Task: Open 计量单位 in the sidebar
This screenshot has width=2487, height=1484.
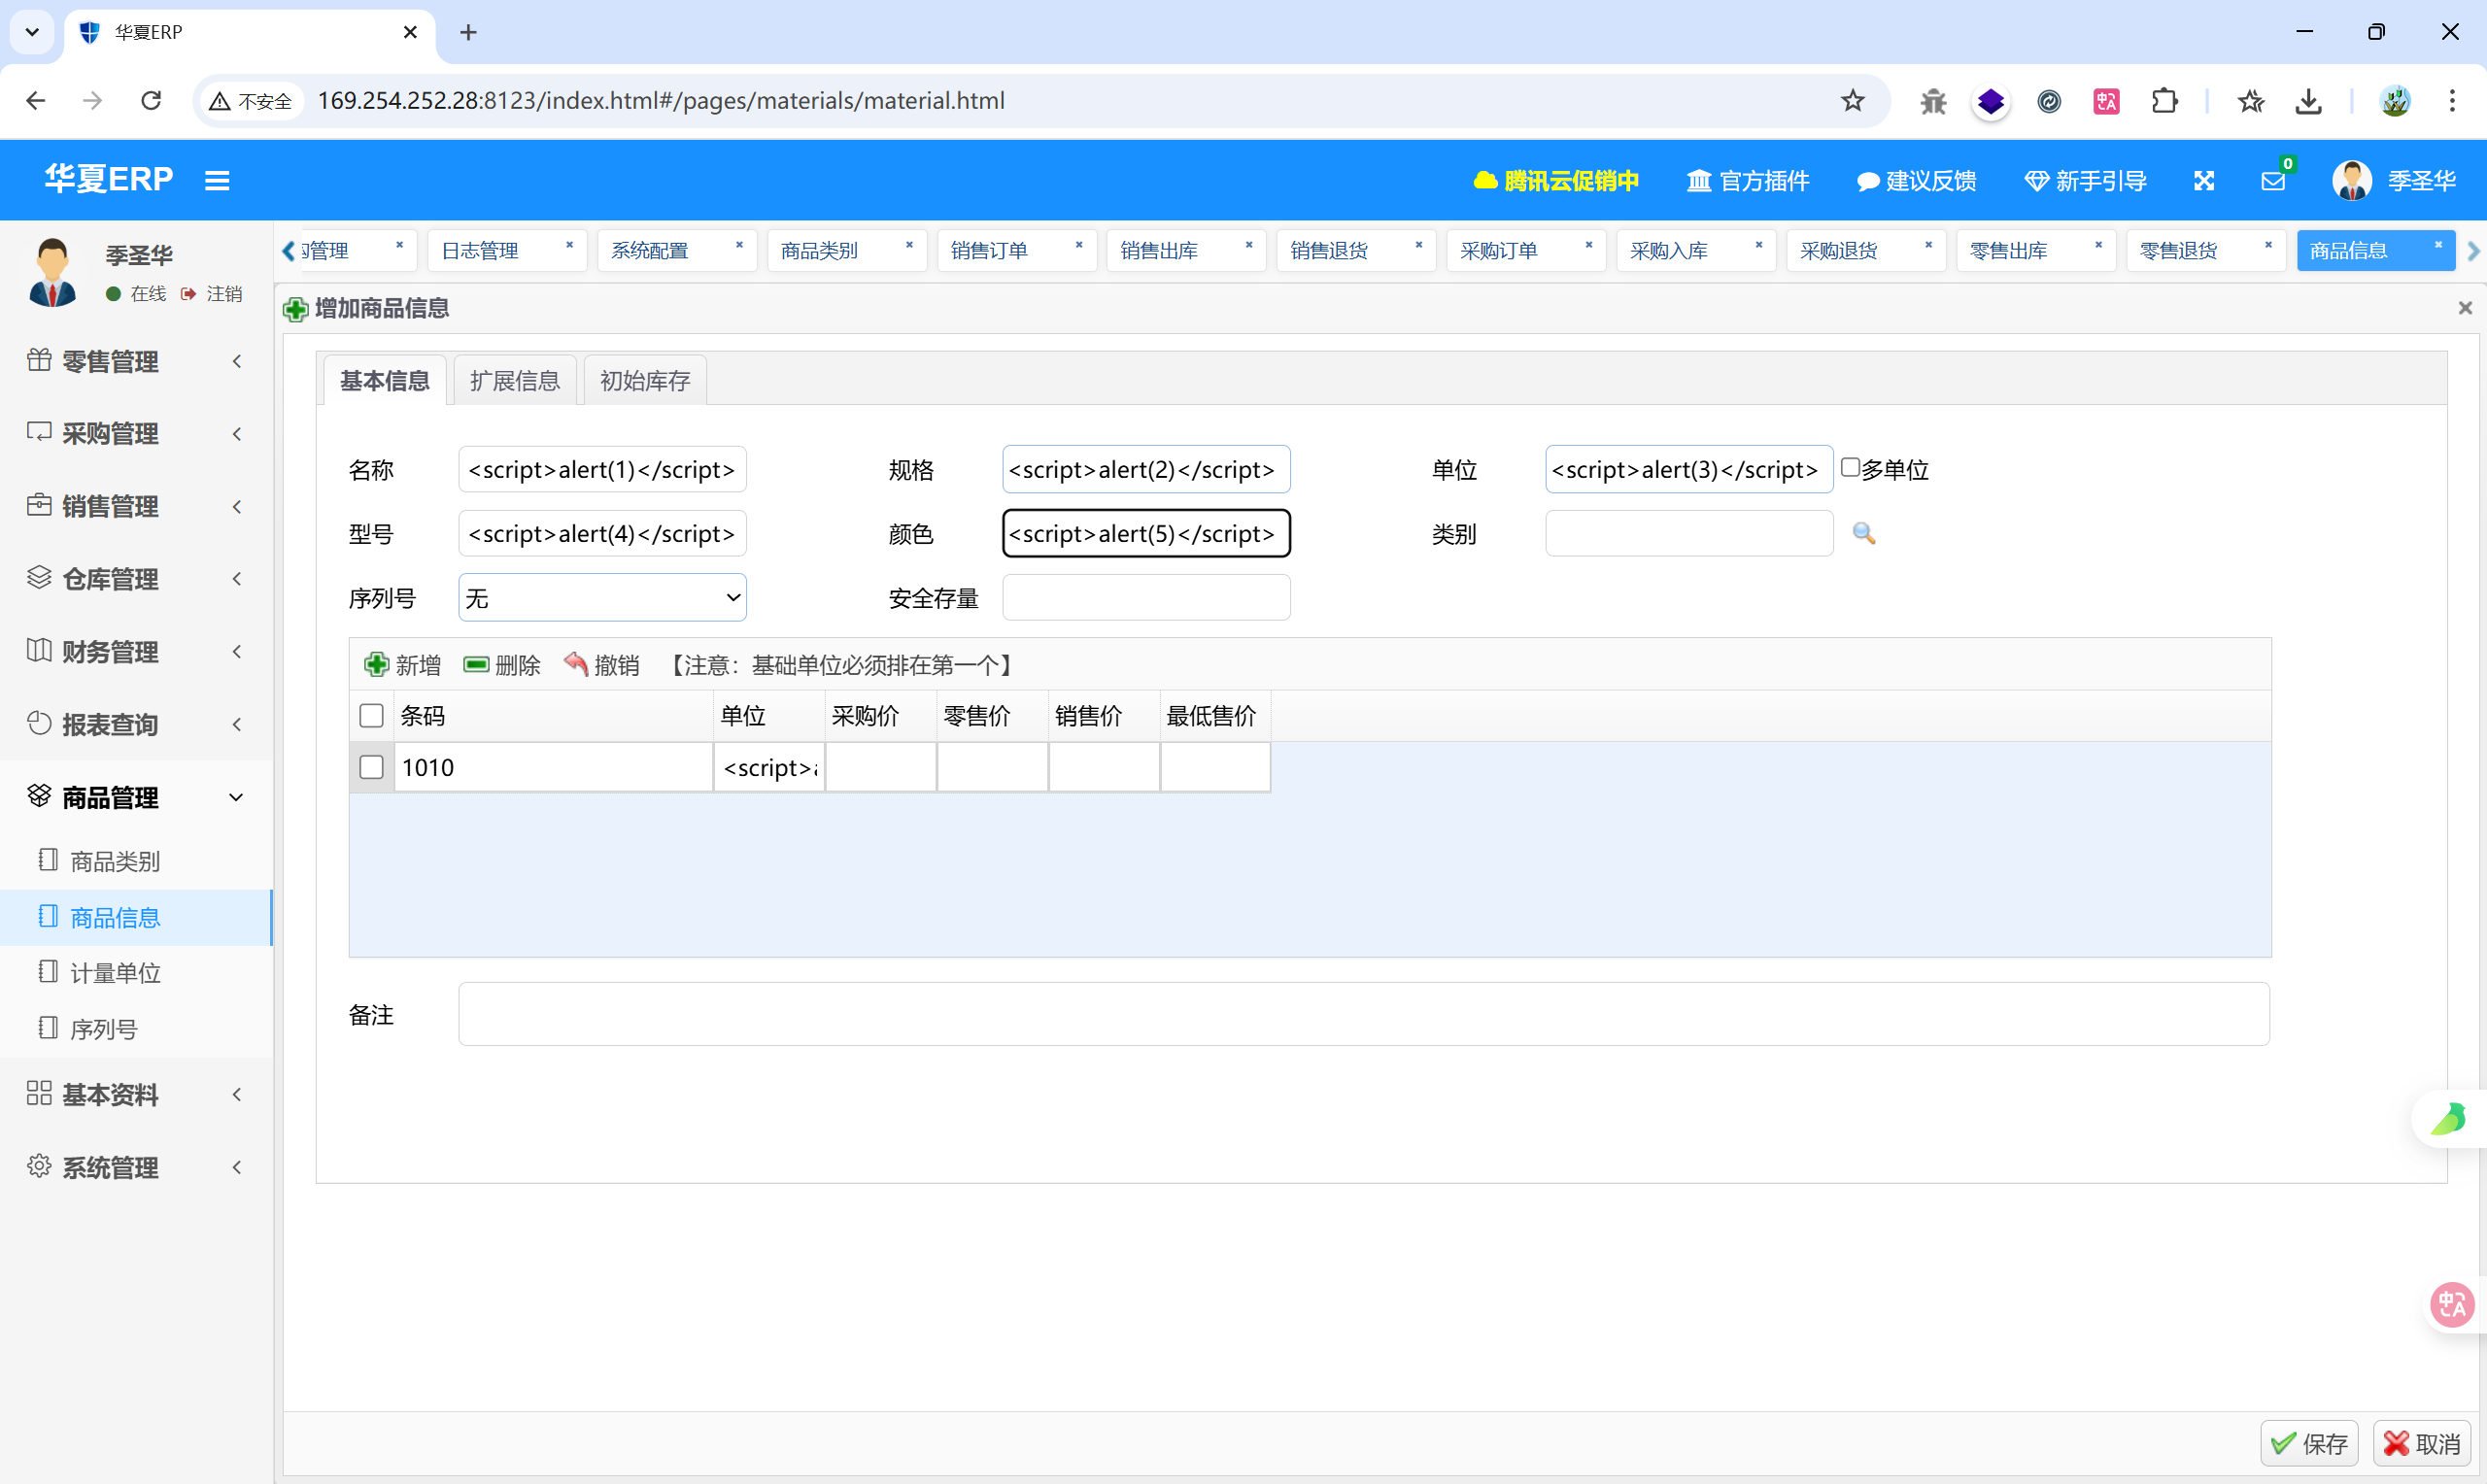Action: click(115, 973)
